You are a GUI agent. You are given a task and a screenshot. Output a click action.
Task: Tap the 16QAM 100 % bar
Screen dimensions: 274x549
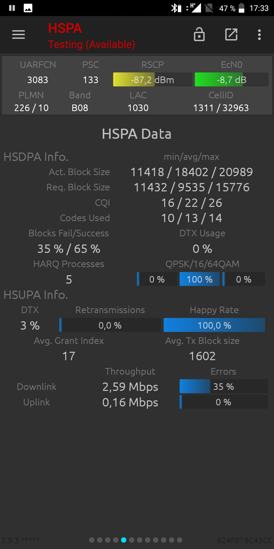200,279
